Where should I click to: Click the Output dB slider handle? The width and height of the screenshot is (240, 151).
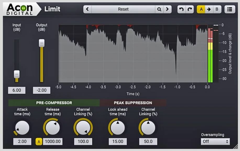coord(42,43)
